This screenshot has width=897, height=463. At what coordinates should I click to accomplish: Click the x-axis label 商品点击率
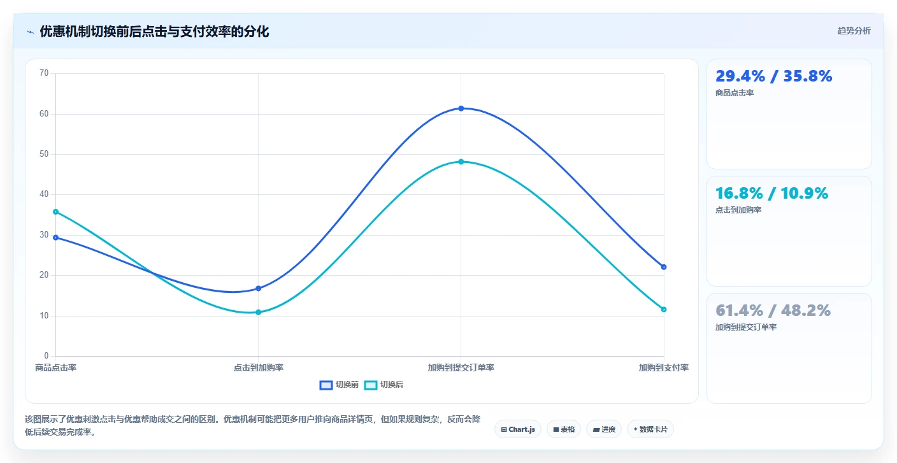56,368
